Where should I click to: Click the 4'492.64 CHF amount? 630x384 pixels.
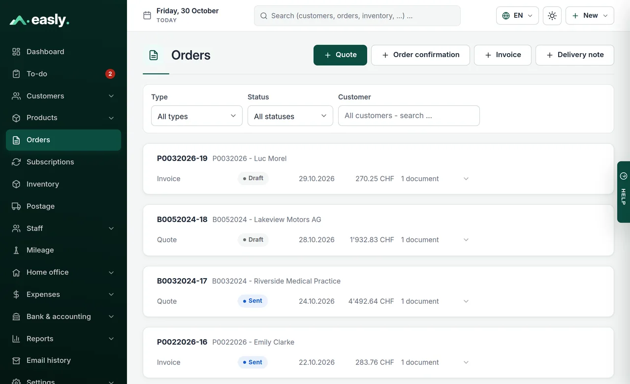coord(371,301)
